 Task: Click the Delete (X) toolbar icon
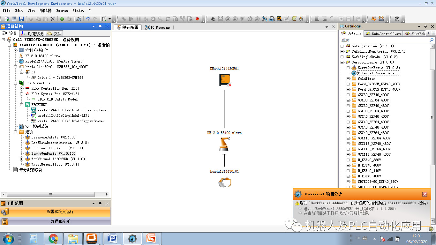coord(53,19)
